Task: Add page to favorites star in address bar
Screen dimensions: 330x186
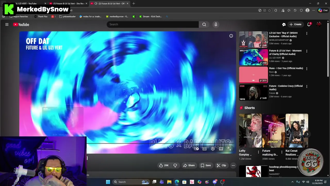Action: [269, 10]
